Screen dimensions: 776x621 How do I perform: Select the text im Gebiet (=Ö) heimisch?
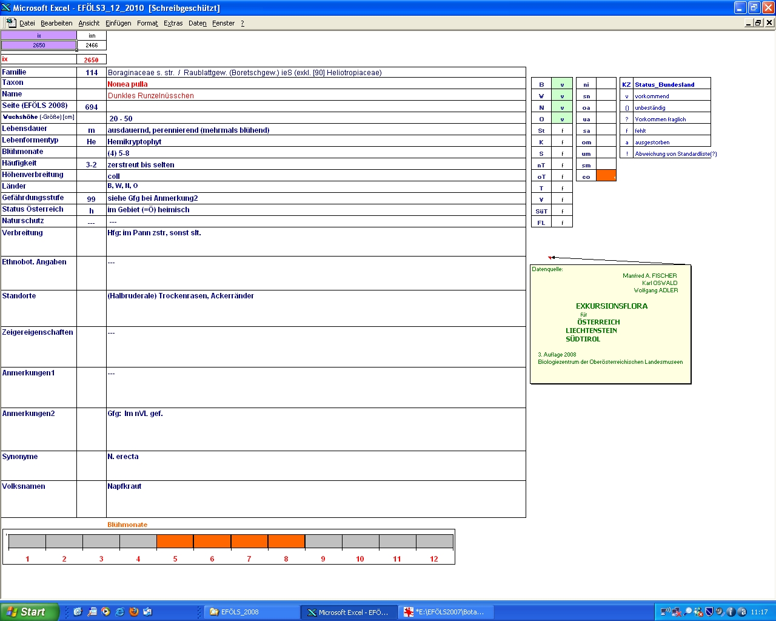coord(149,210)
